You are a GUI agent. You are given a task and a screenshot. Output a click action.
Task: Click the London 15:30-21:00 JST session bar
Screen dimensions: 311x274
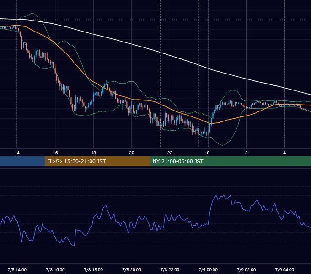[x=97, y=161]
